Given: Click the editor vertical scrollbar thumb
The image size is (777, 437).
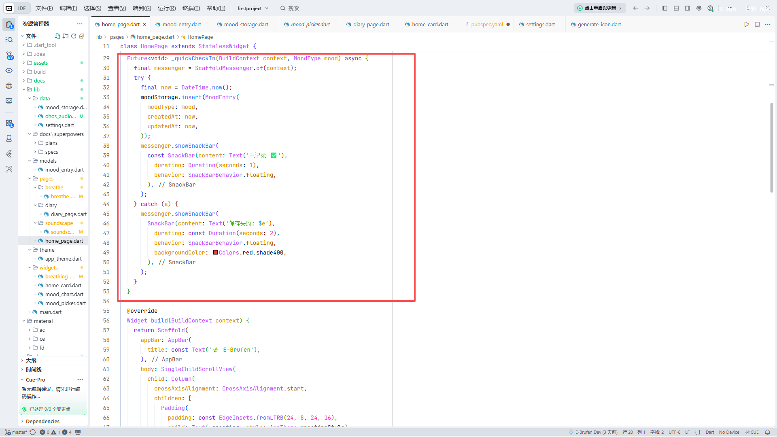Looking at the screenshot, I should point(771,147).
